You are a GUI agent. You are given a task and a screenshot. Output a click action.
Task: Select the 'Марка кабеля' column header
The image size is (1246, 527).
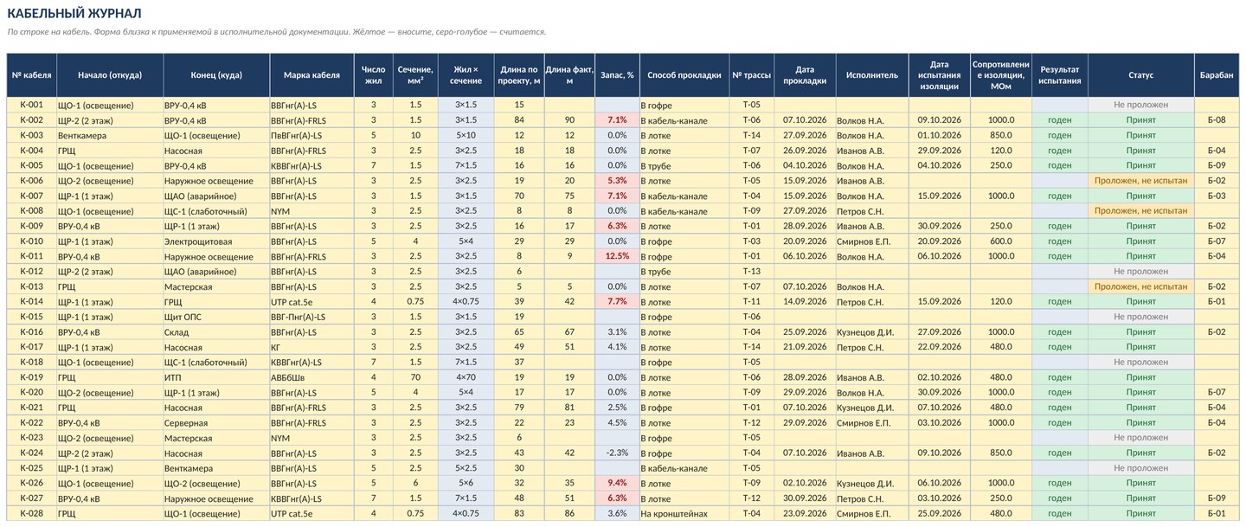click(311, 75)
